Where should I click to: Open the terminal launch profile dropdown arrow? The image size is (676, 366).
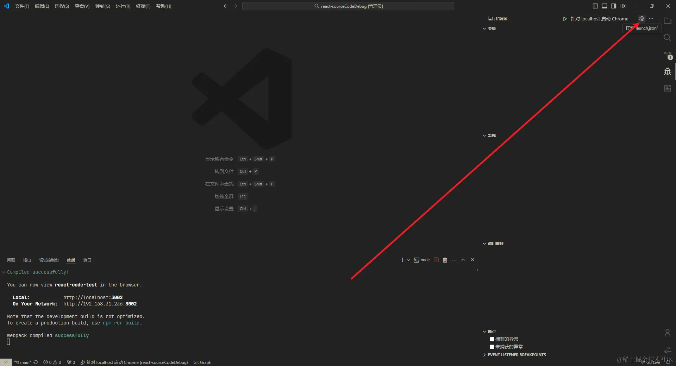click(x=408, y=260)
